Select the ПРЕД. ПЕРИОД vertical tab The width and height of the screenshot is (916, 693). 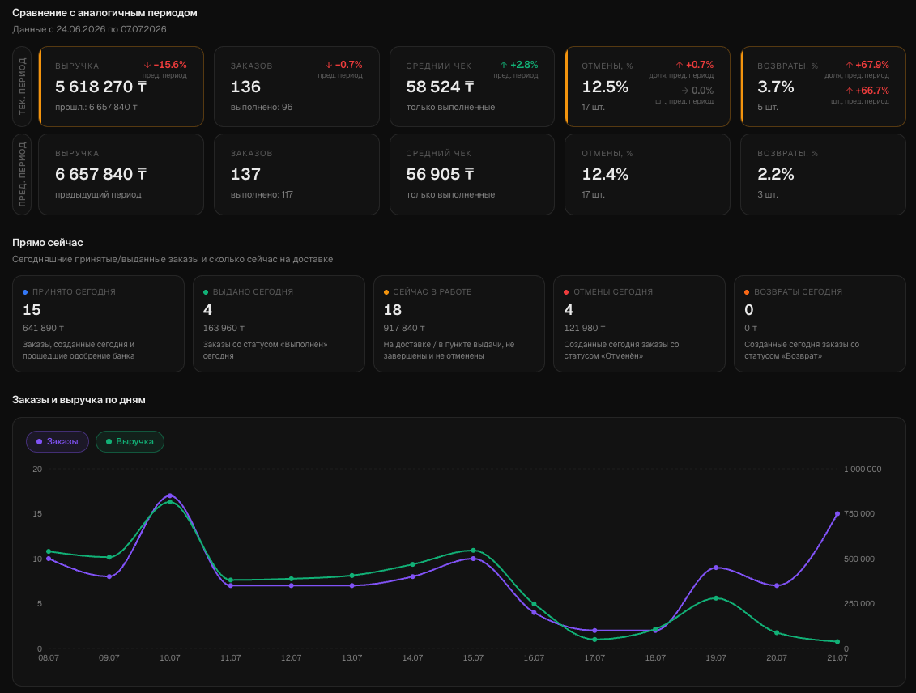point(22,175)
